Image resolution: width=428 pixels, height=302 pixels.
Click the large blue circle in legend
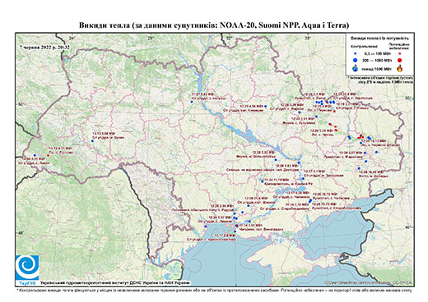click(356, 60)
